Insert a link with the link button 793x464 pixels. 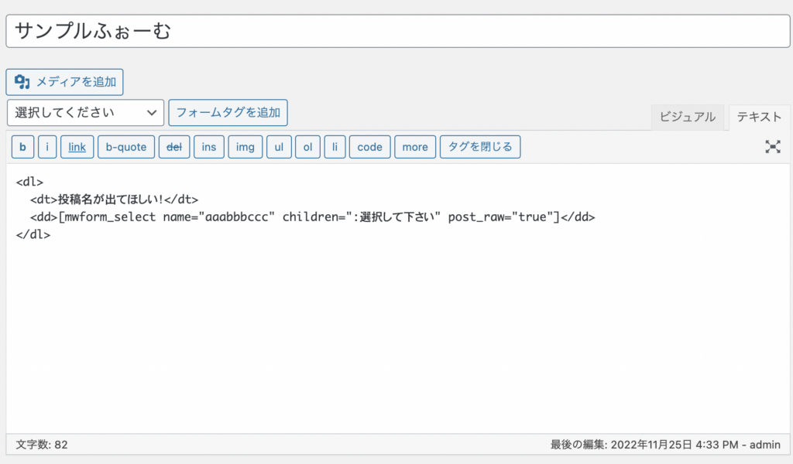pos(77,147)
